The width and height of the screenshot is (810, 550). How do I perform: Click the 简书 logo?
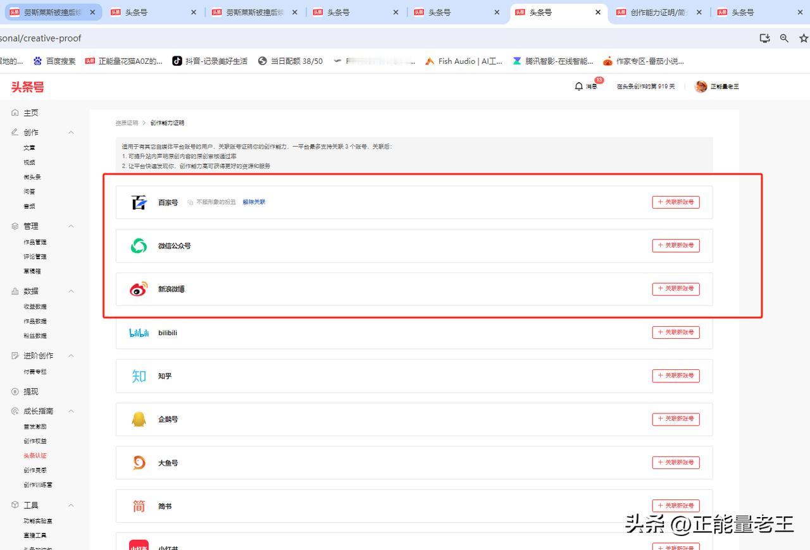pyautogui.click(x=139, y=506)
